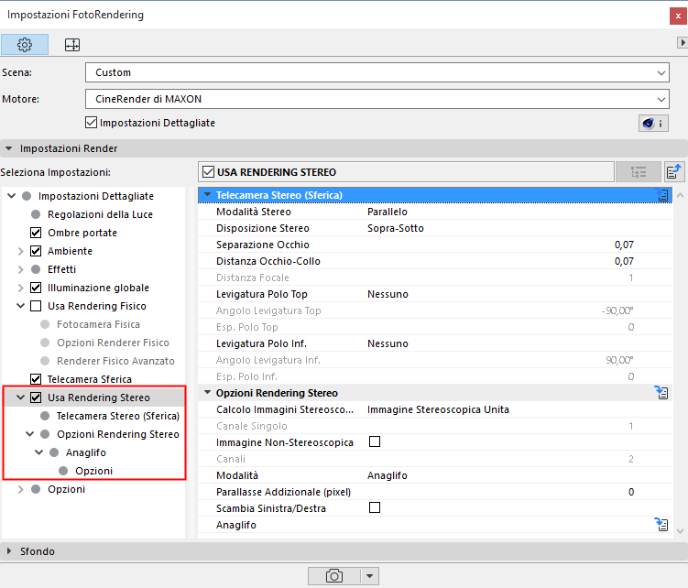
Task: Open the render button dropdown arrow
Action: (369, 576)
